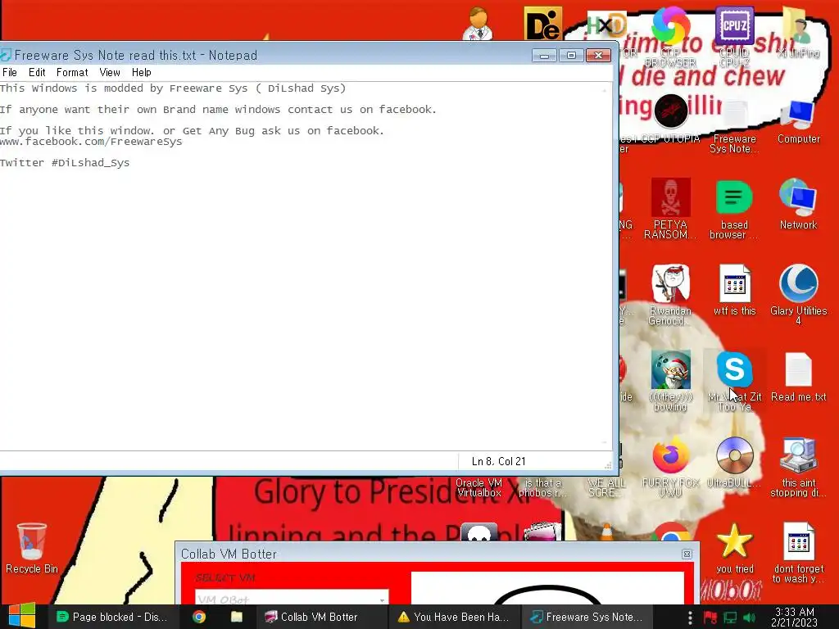Select the this aint stopping desktop icon
This screenshot has height=629, width=839.
(x=798, y=467)
